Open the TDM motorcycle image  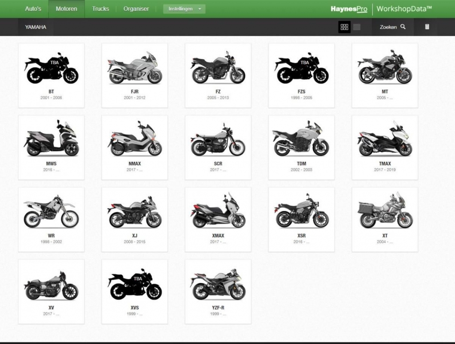301,139
